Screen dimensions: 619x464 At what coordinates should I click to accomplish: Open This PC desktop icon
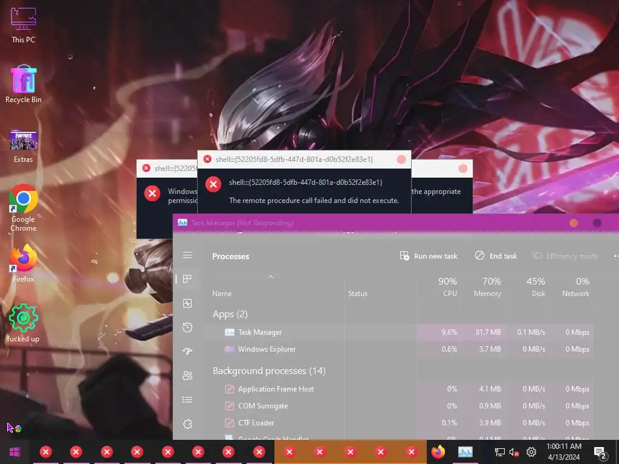[x=24, y=25]
